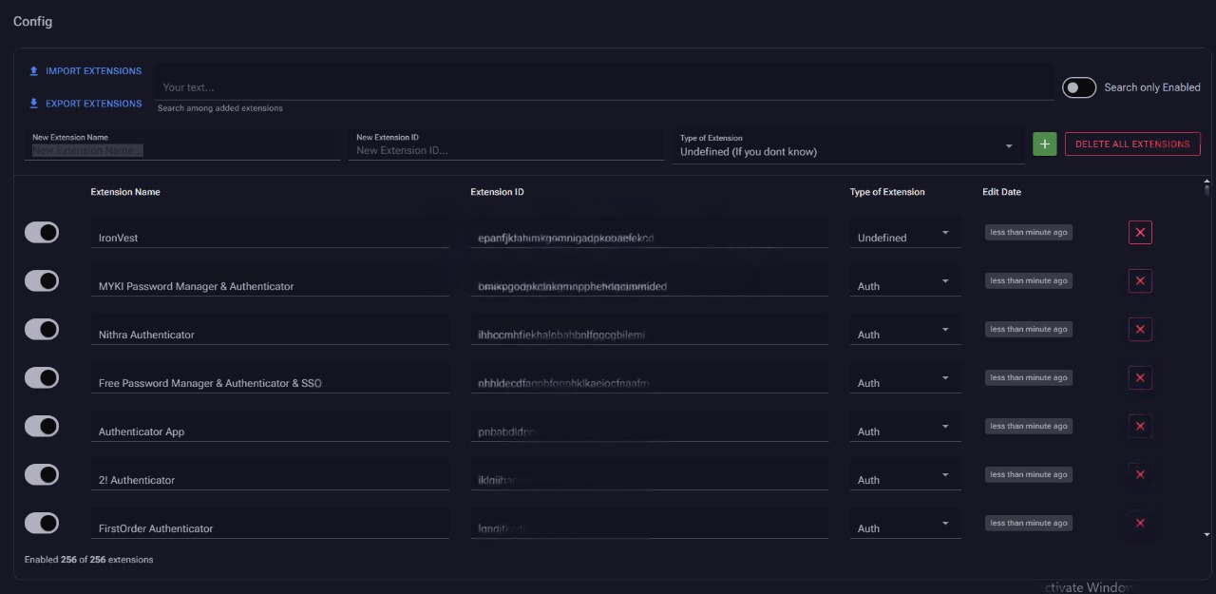
Task: Click the Extension Name column header
Action: tap(125, 192)
